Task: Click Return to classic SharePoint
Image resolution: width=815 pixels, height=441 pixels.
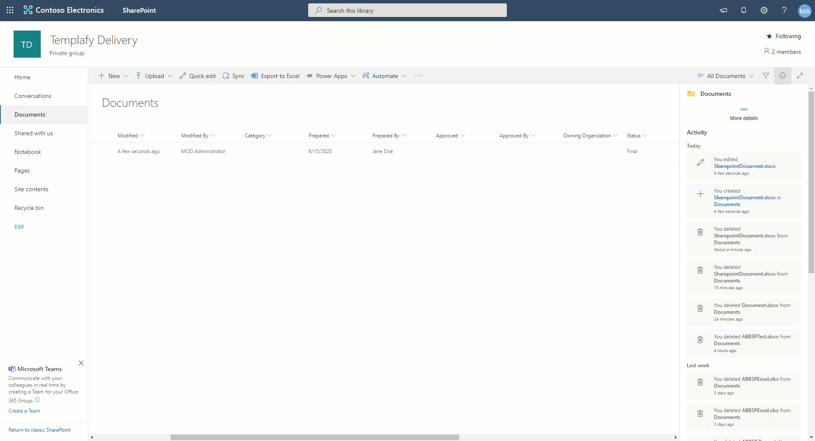Action: click(39, 430)
